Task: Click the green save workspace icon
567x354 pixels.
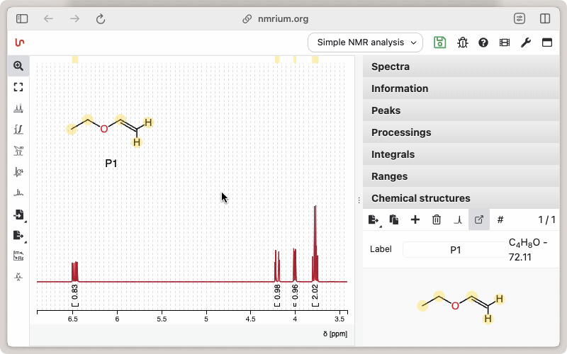Action: click(x=440, y=42)
